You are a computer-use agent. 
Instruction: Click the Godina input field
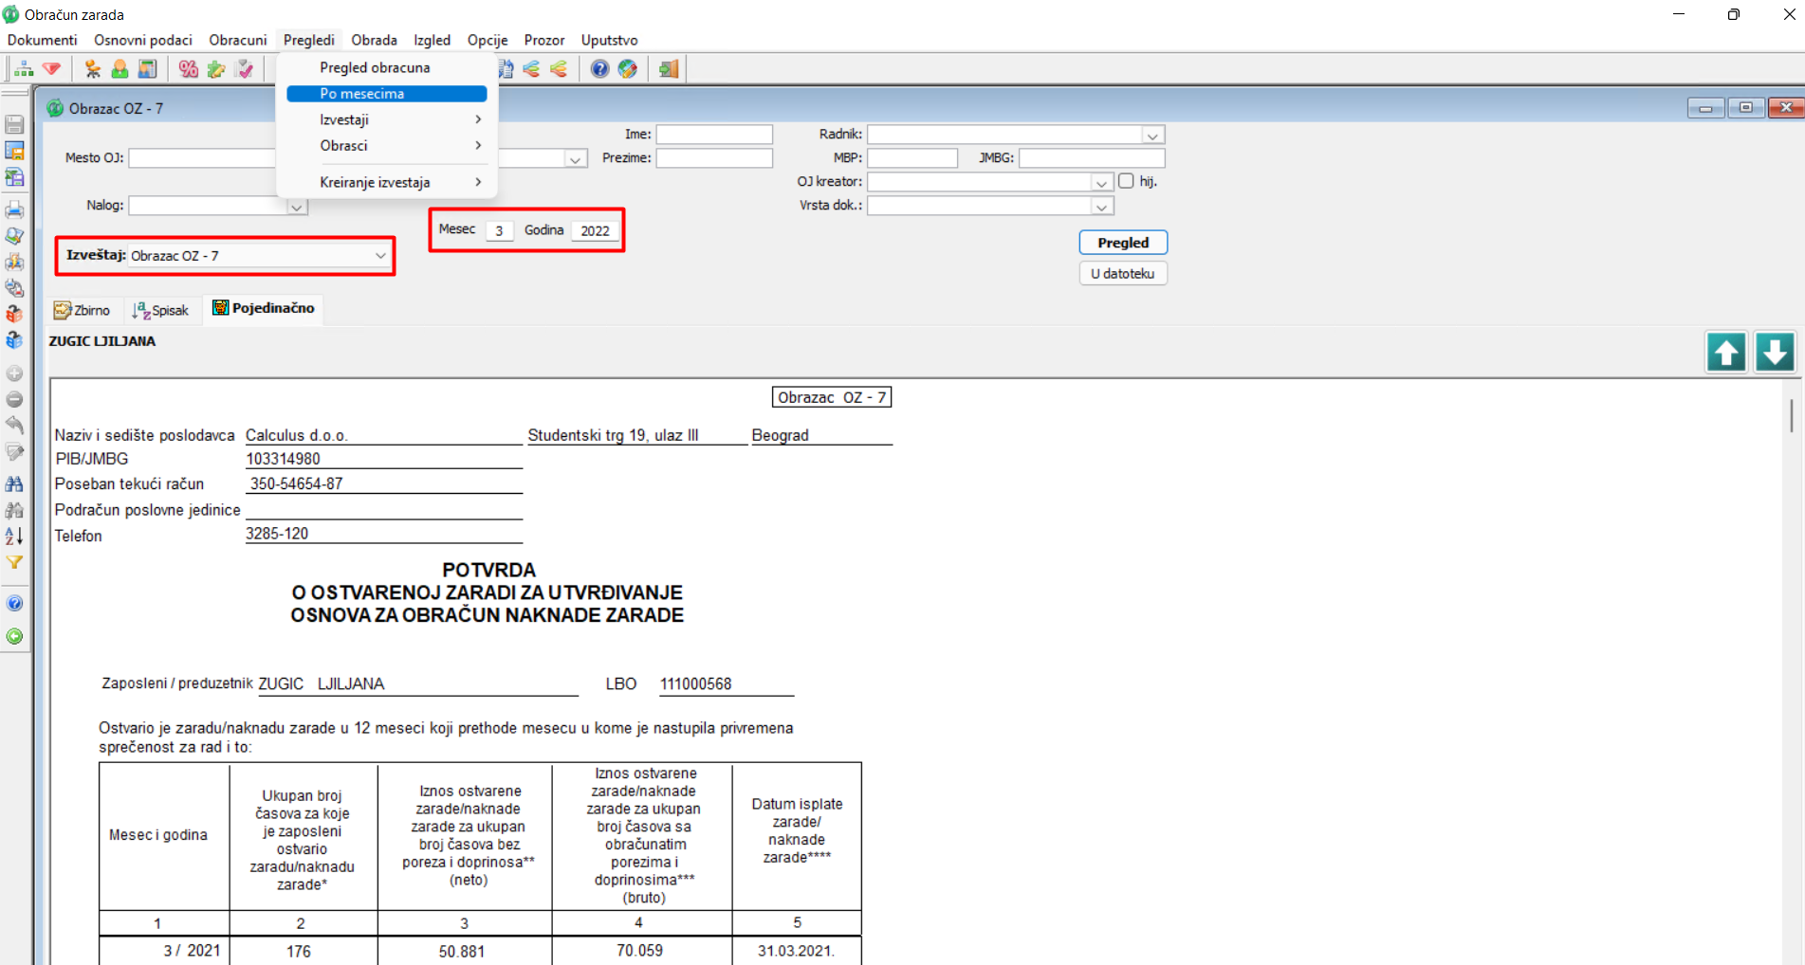click(x=595, y=231)
